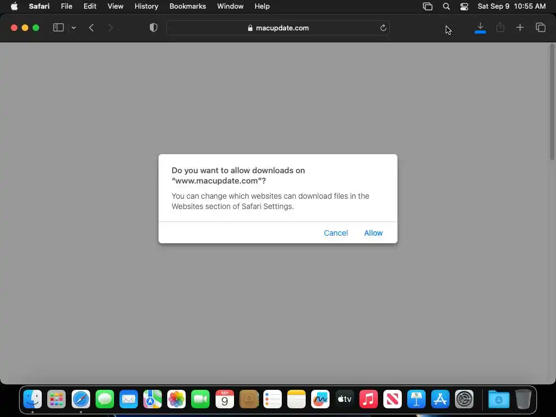Open the Help menu
Image resolution: width=556 pixels, height=417 pixels.
click(x=262, y=7)
